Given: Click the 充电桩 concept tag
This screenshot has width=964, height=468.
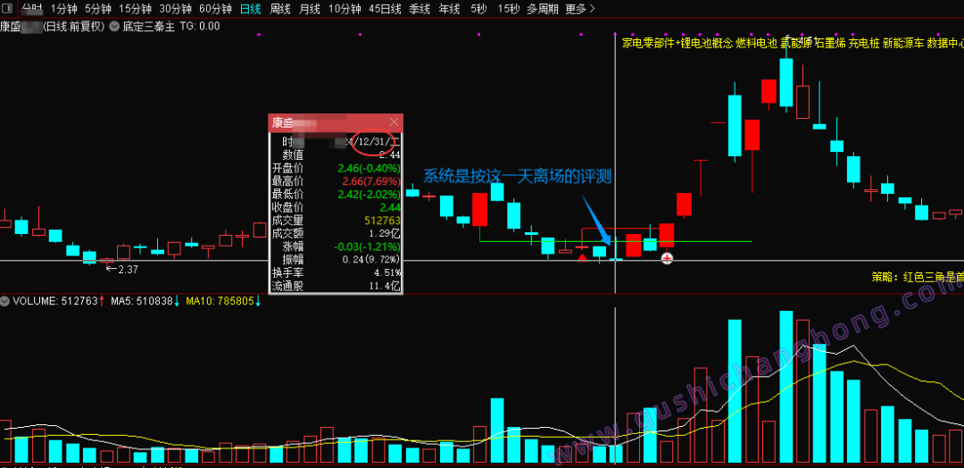Looking at the screenshot, I should pos(864,43).
